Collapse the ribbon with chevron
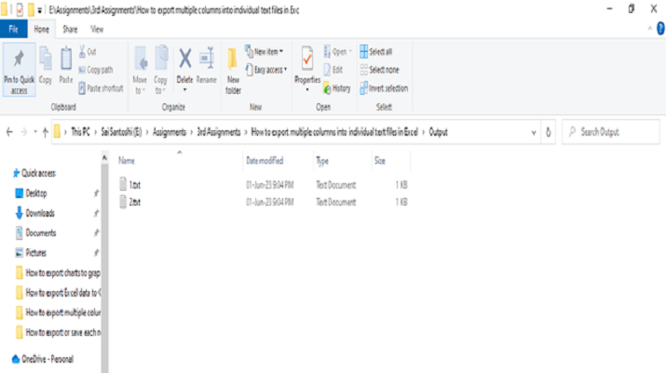666x373 pixels. pyautogui.click(x=649, y=29)
